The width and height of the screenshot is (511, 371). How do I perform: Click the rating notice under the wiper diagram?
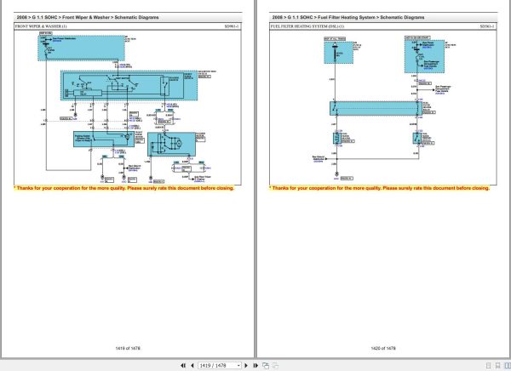point(123,188)
